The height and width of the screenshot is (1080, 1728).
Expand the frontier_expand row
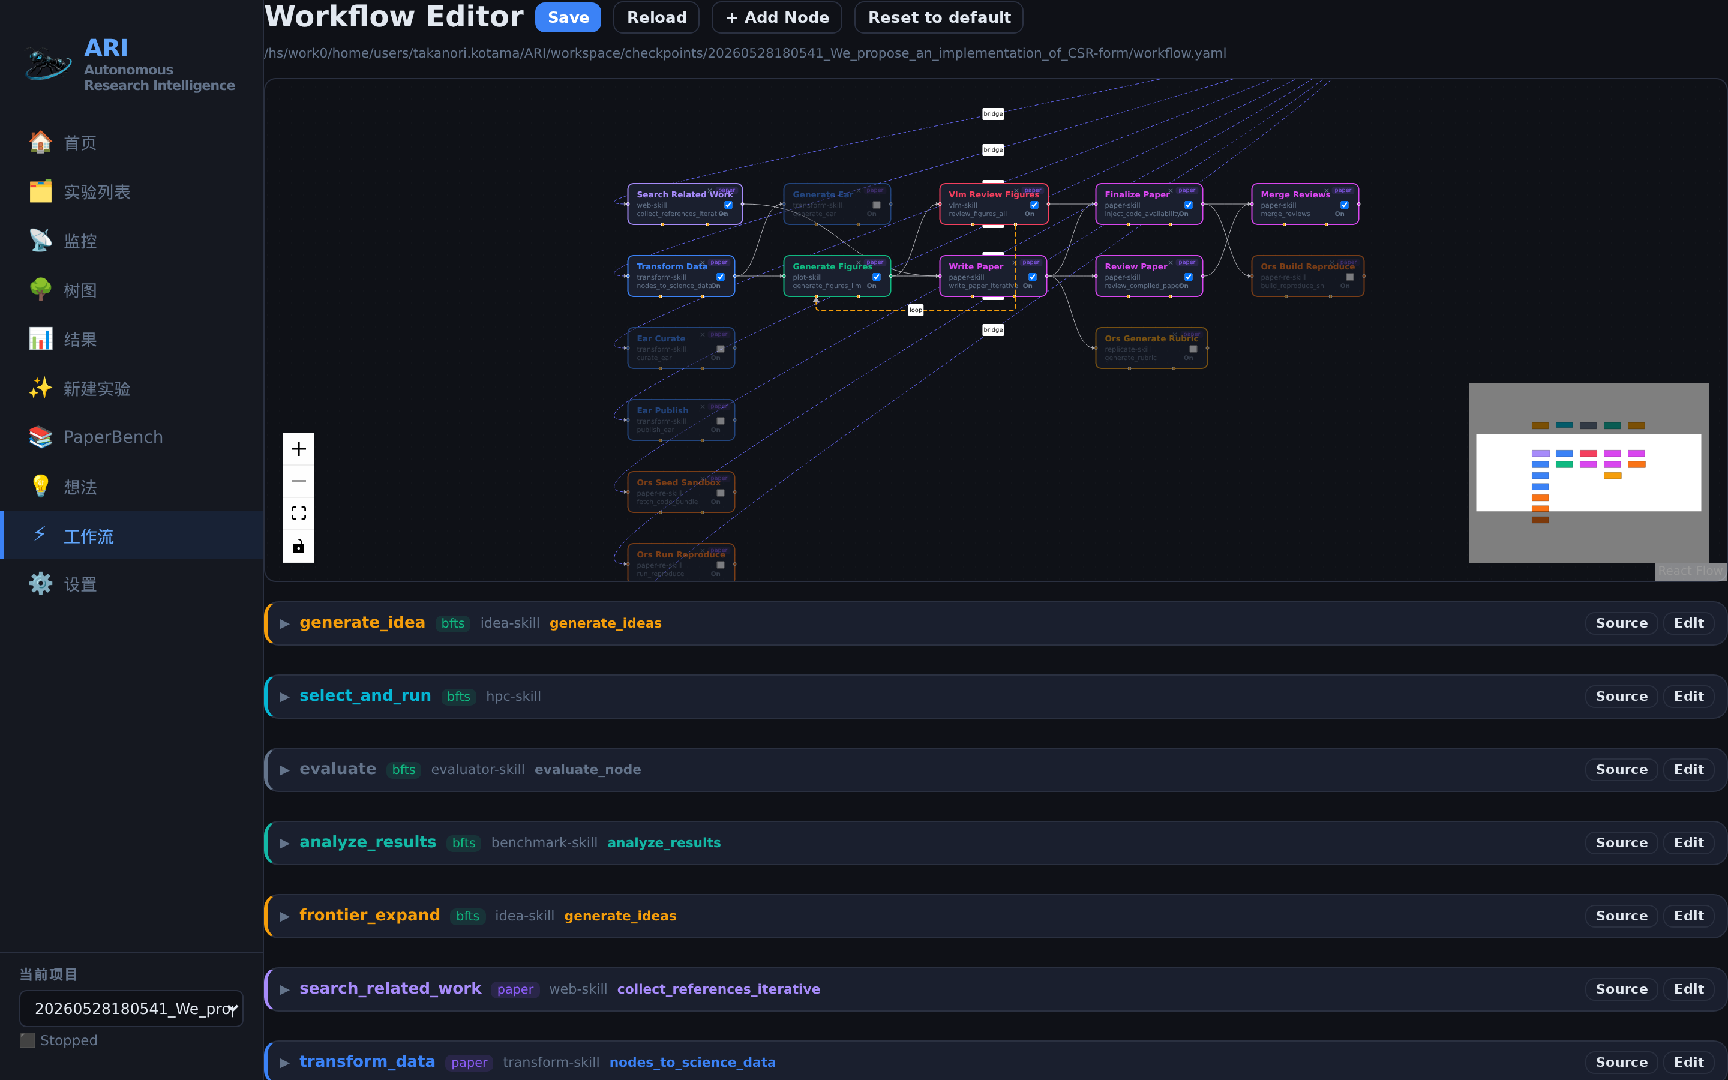click(284, 916)
